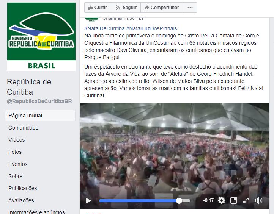Viewport: 274px width, 214px height.
Task: Enable picture-in-picture mode for video
Action: (x=234, y=200)
